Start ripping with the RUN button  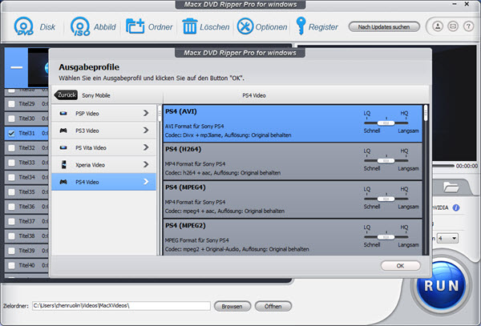pos(442,286)
